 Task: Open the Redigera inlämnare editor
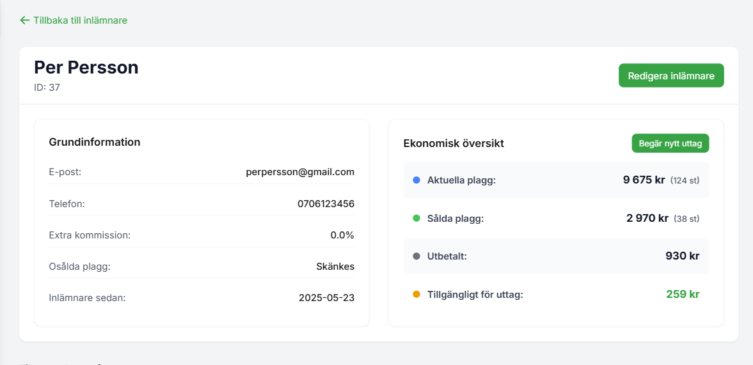(x=670, y=75)
